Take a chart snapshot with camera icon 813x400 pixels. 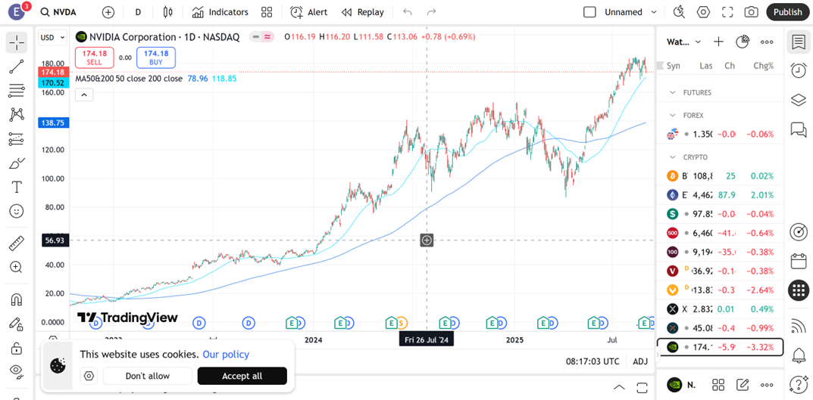pyautogui.click(x=752, y=12)
